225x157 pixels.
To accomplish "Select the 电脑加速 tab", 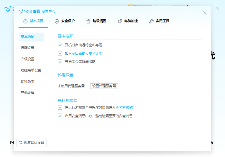I will [128, 21].
